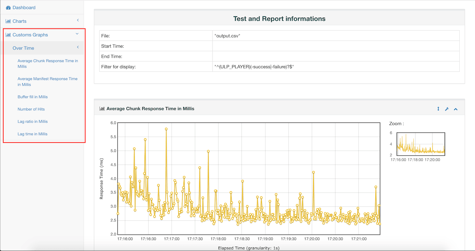Image resolution: width=475 pixels, height=251 pixels.
Task: Click the Charts bar-chart icon
Action: click(8, 21)
